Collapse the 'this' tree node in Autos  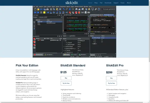point(64,41)
